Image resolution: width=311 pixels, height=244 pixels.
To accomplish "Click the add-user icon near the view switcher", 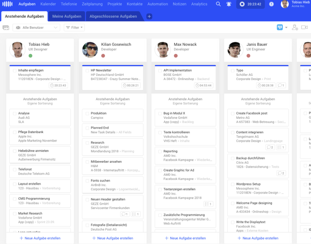I will pos(295,27).
